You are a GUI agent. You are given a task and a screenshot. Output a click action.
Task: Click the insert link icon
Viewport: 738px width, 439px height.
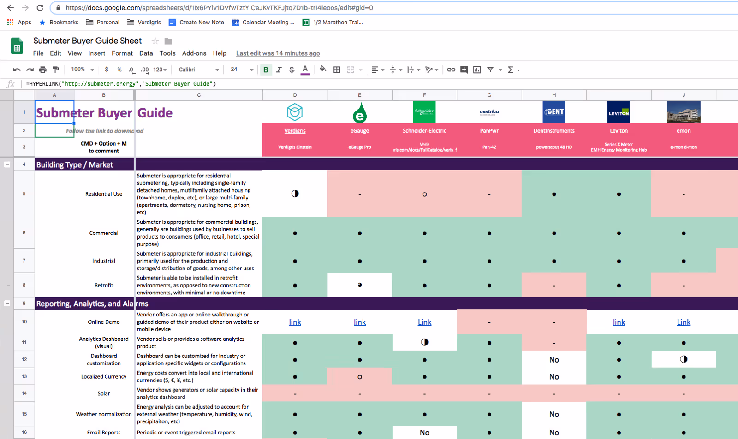pyautogui.click(x=451, y=70)
